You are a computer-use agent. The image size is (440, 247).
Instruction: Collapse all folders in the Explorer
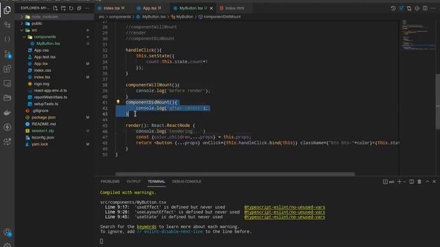click(79, 8)
